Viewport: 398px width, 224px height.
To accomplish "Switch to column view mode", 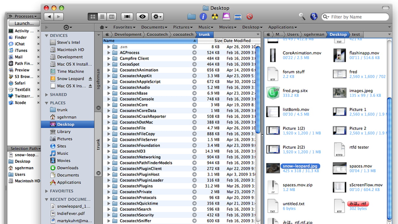I will pyautogui.click(x=111, y=16).
